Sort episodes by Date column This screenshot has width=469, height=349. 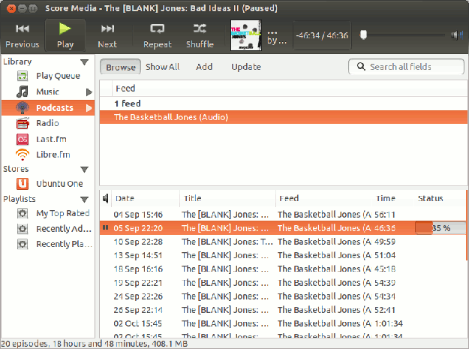click(x=146, y=198)
